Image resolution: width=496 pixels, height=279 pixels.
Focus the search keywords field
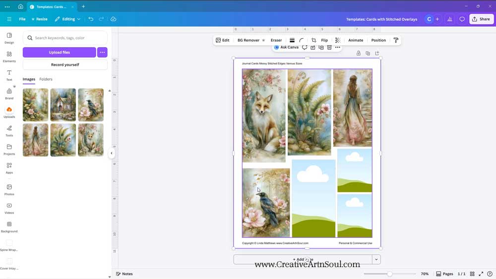click(x=65, y=38)
